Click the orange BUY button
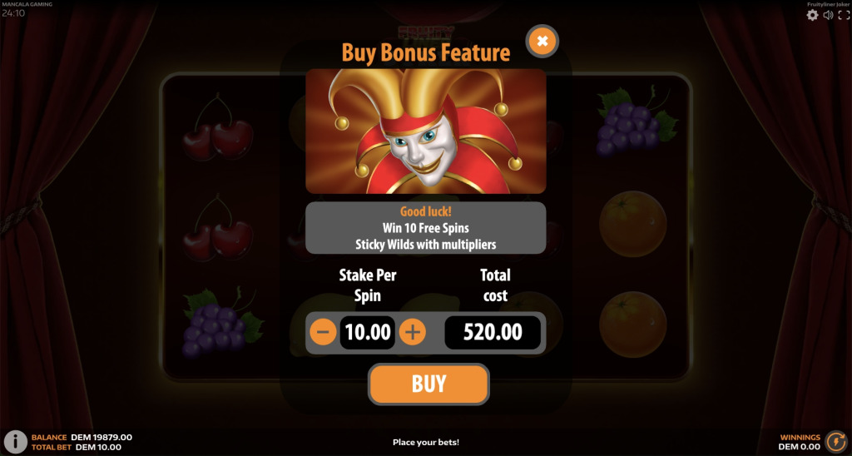Viewport: 852px width, 456px height. [428, 384]
